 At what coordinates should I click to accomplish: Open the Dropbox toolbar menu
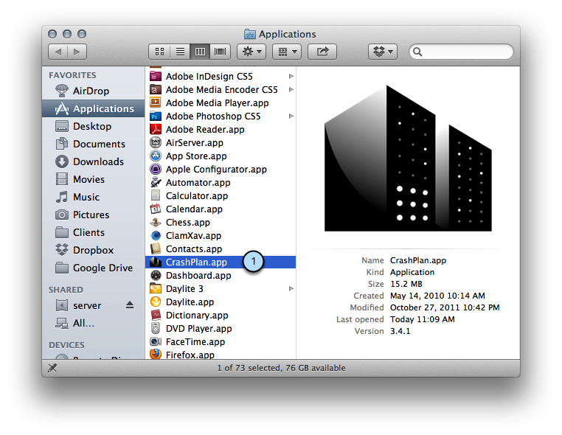[383, 52]
